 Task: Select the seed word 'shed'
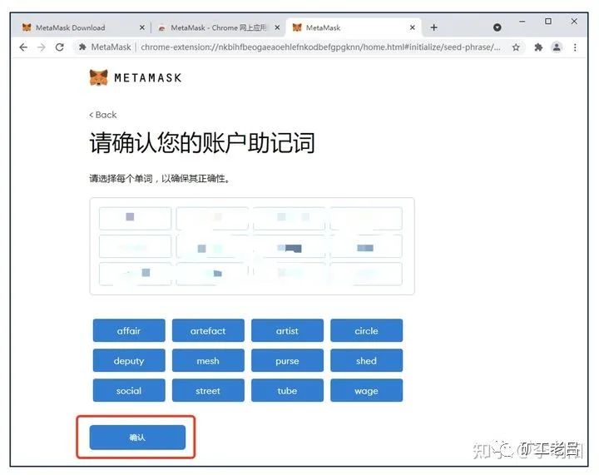click(366, 360)
